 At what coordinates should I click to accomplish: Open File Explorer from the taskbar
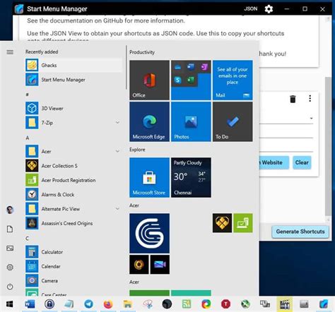[x=128, y=304]
